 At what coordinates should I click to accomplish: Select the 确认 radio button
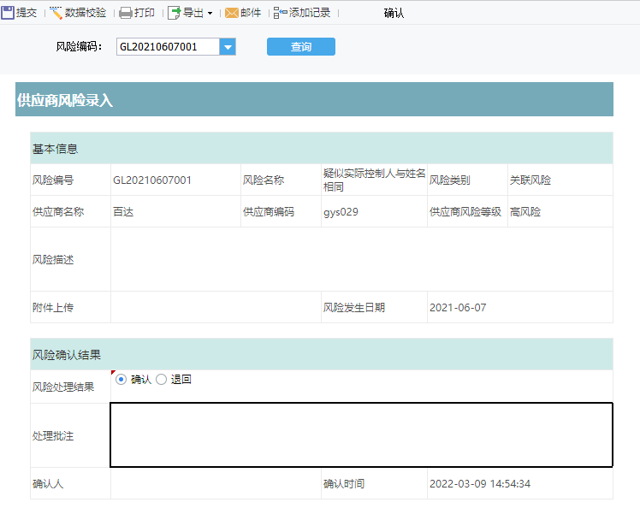[x=121, y=380]
